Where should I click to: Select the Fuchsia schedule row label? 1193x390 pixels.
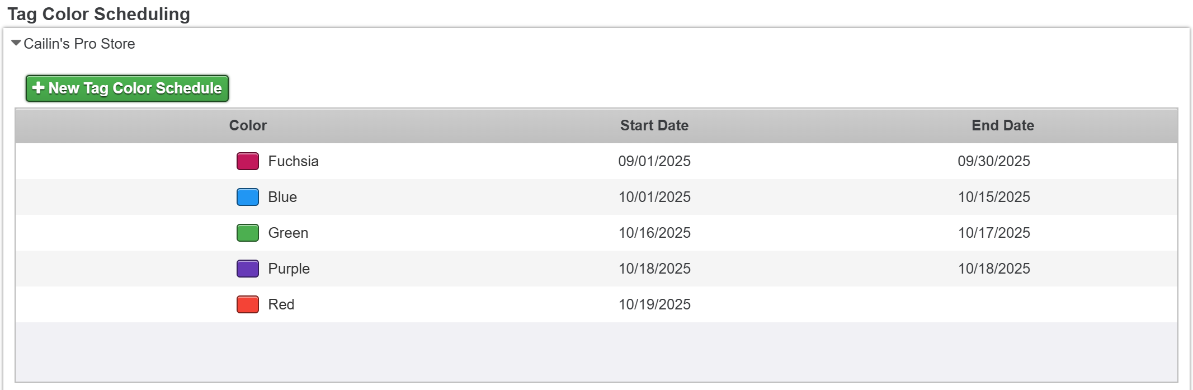click(293, 161)
